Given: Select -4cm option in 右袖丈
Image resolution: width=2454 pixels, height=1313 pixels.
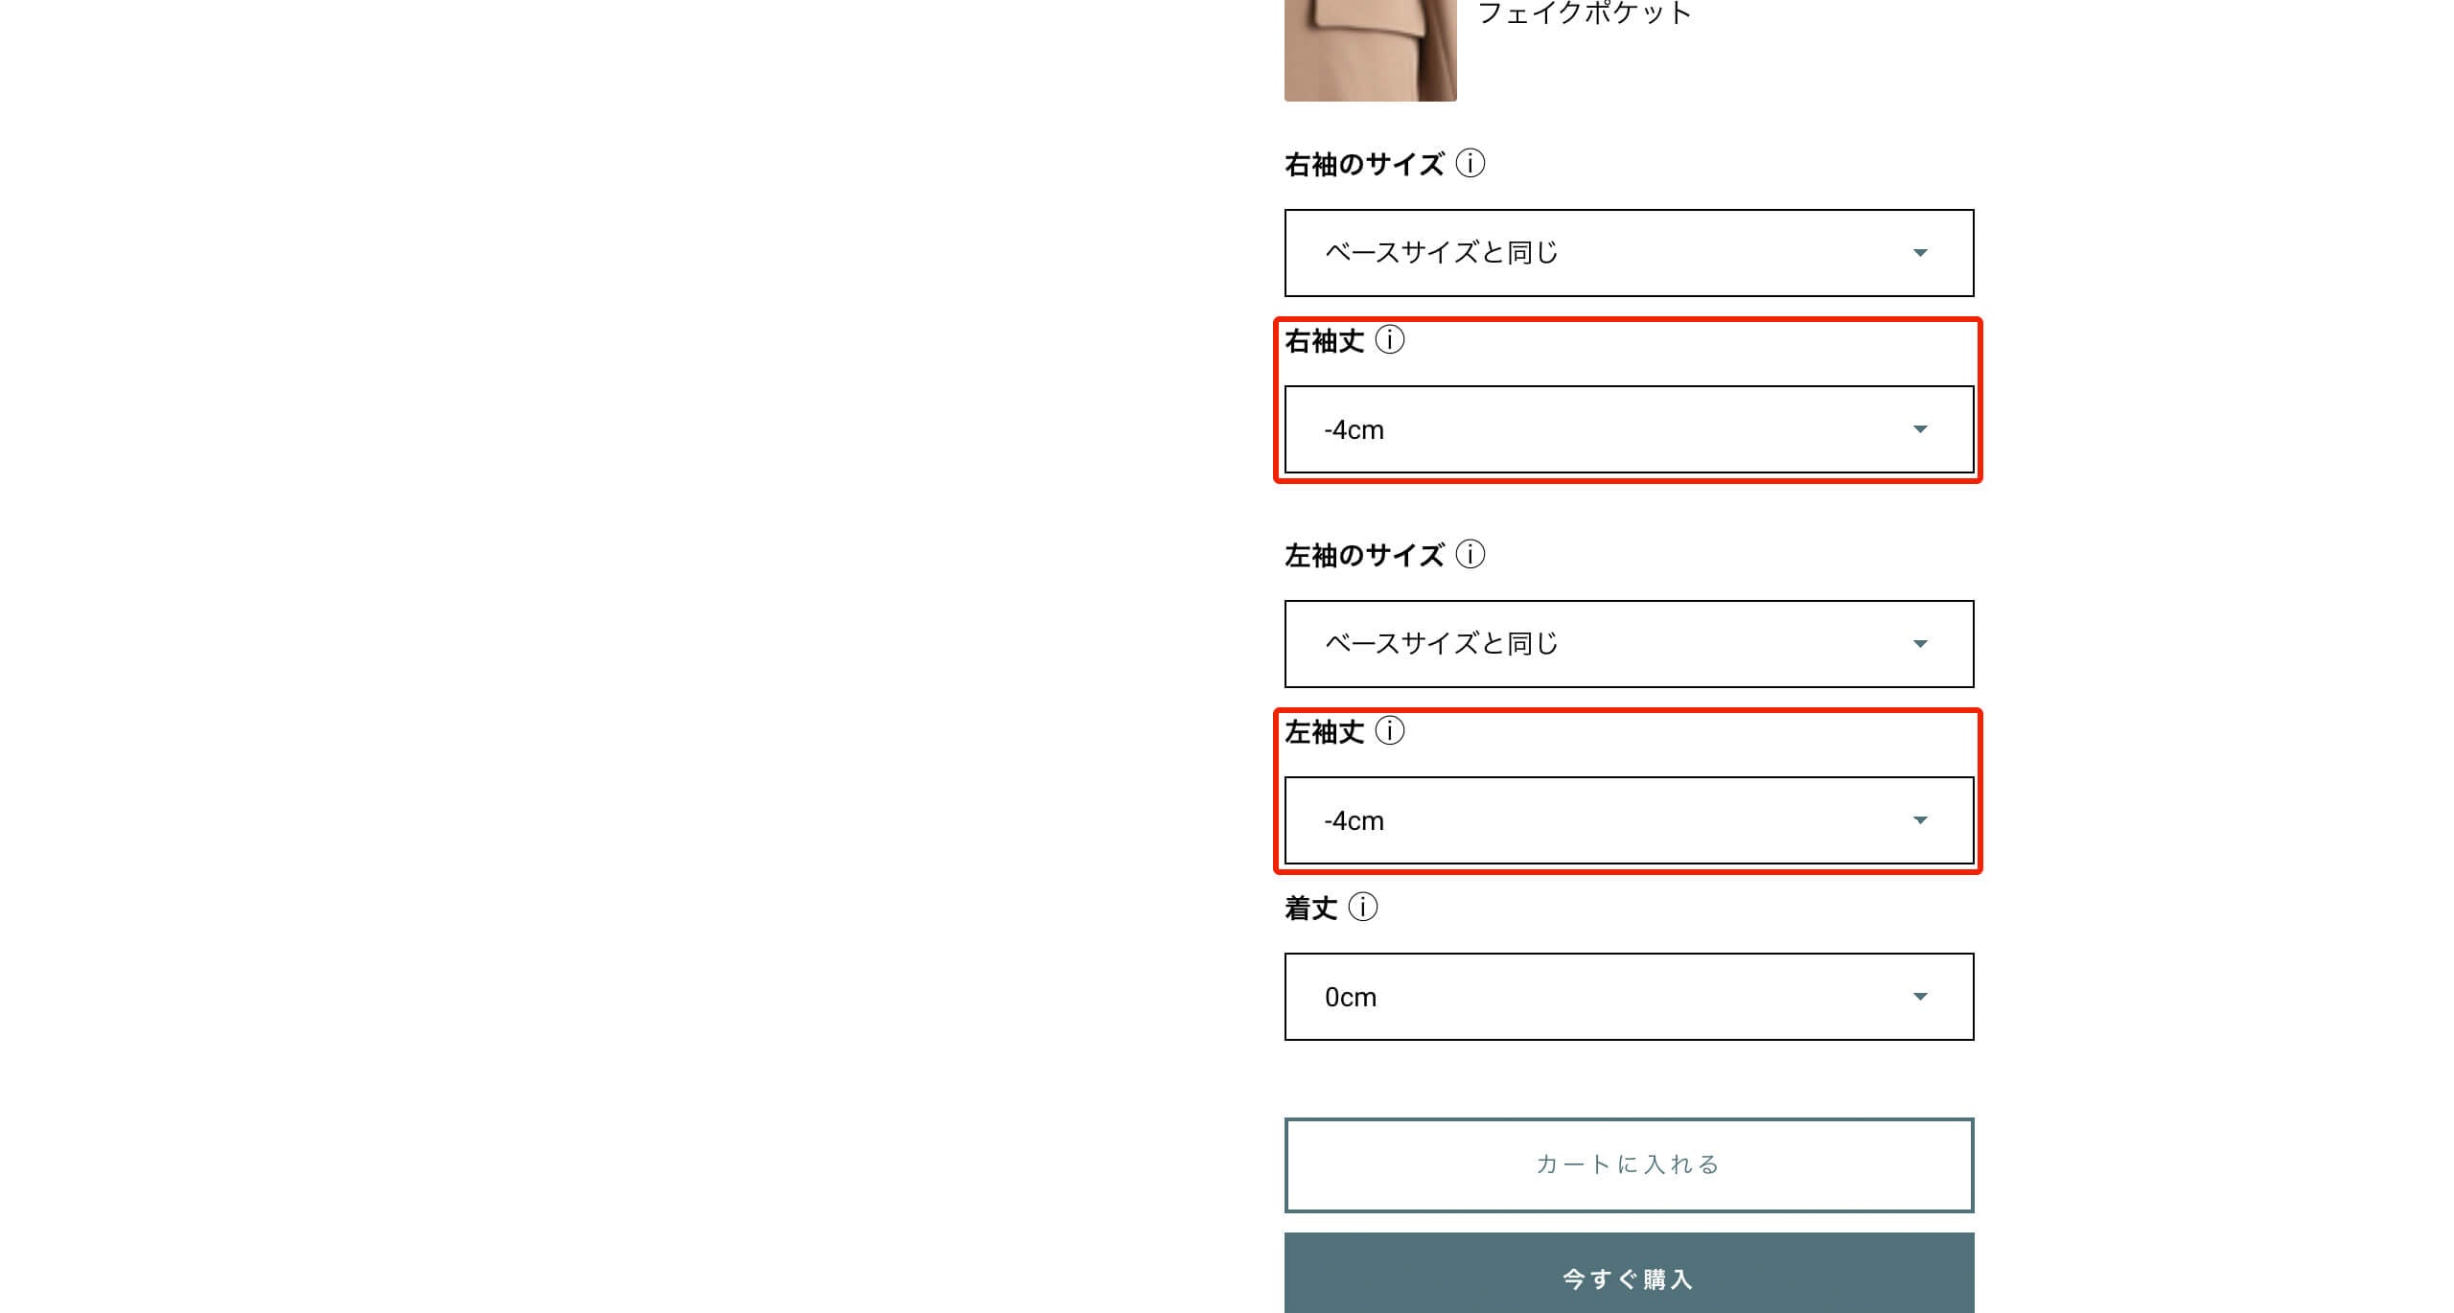Looking at the screenshot, I should click(1628, 430).
